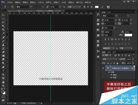Hide the selected text layer via eye icon
138x105 pixels.
pyautogui.click(x=103, y=68)
